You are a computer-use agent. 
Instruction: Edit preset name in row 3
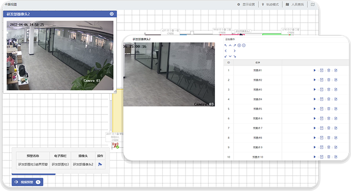click(336, 89)
